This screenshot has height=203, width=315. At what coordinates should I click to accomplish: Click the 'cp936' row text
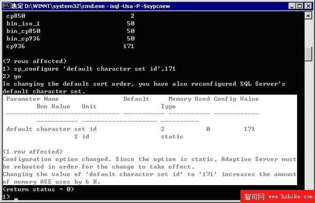(x=16, y=46)
